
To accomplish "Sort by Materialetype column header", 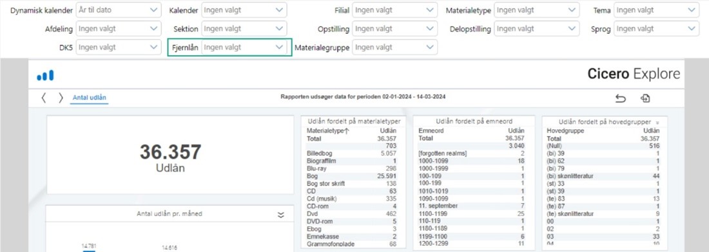I will pos(328,130).
